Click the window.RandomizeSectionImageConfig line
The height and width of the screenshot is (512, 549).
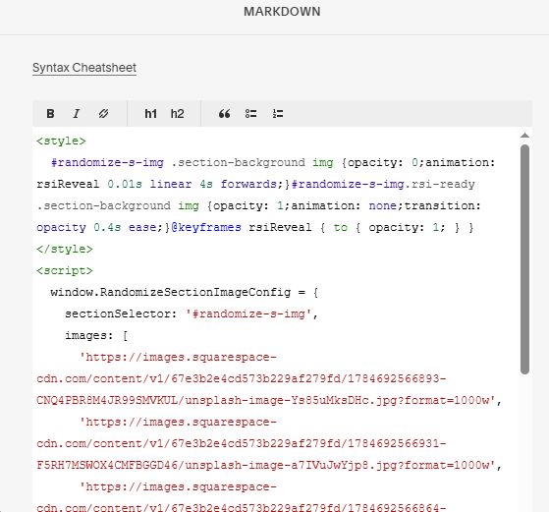185,292
